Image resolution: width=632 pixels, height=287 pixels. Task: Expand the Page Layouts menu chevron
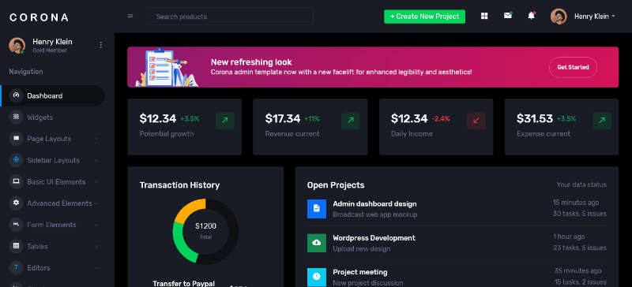[x=96, y=139]
